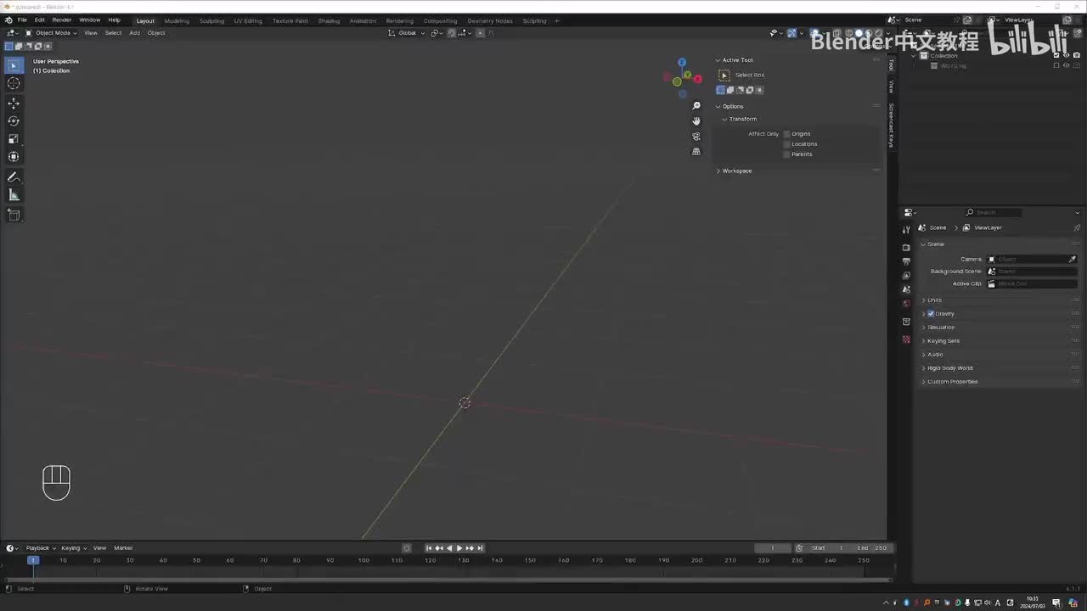Open the Render menu
Viewport: 1087px width, 611px height.
(x=62, y=20)
